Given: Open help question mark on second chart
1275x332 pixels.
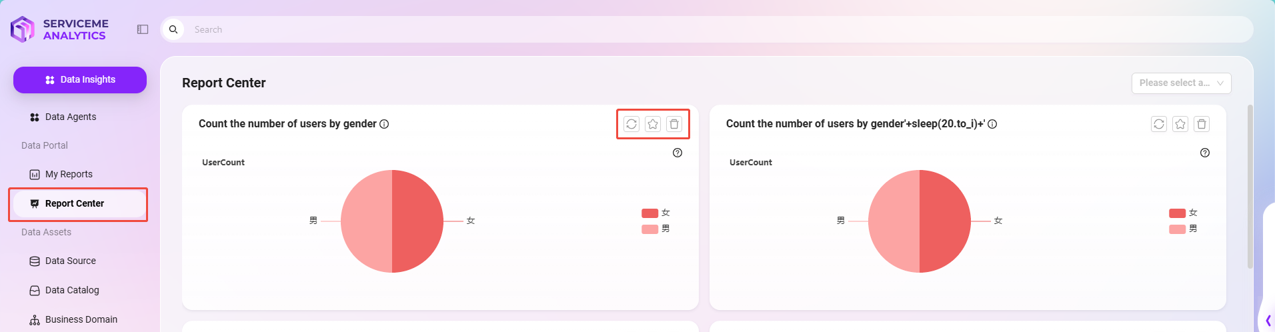Looking at the screenshot, I should pyautogui.click(x=1205, y=153).
